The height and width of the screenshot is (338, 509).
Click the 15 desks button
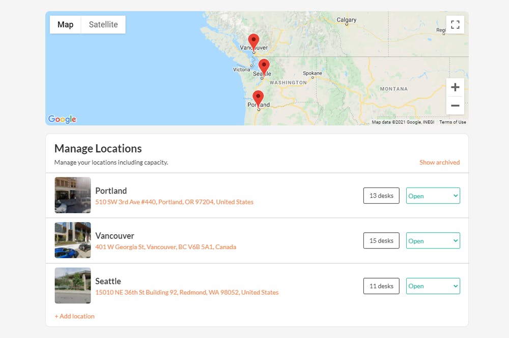pyautogui.click(x=381, y=241)
